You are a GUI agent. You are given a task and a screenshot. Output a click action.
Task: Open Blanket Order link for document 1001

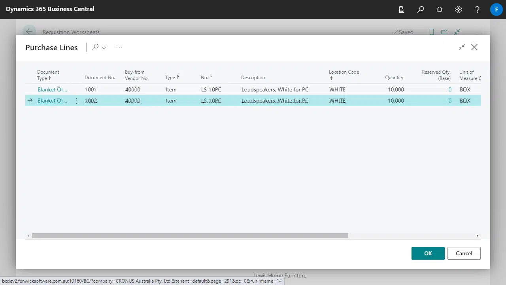(x=52, y=89)
